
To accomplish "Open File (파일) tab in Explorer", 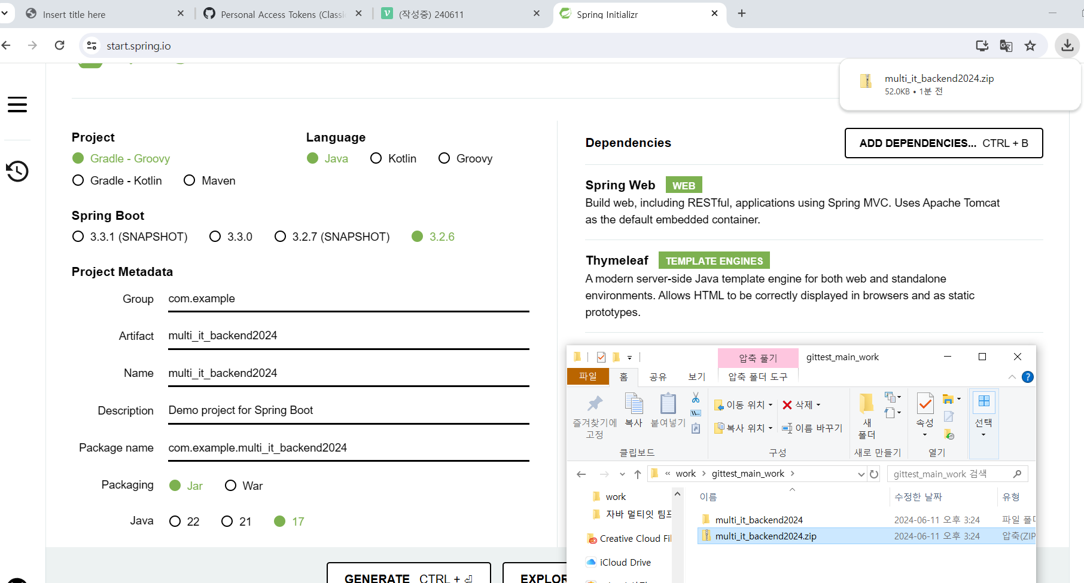I will (x=587, y=376).
